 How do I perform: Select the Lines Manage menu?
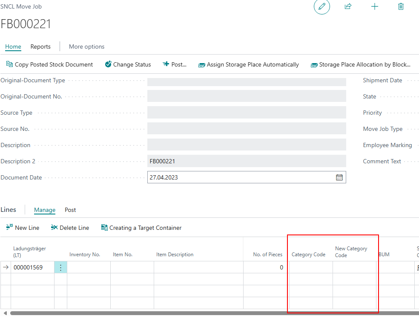click(45, 210)
